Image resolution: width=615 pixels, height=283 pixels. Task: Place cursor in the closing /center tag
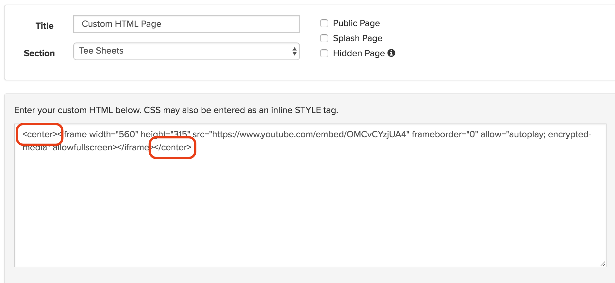[173, 147]
